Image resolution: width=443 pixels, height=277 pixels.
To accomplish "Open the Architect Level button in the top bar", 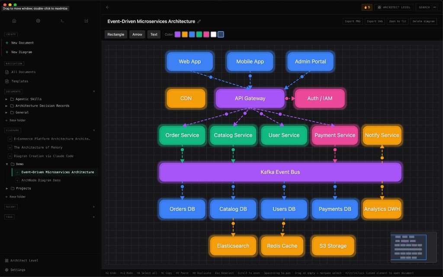I will [x=394, y=7].
